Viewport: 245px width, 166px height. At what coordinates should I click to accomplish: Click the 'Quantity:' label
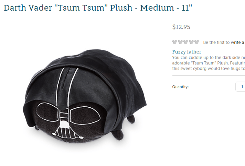click(180, 87)
